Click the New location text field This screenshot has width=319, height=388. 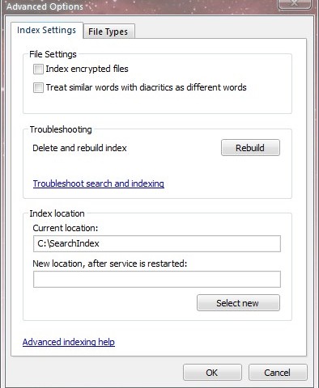coord(157,279)
